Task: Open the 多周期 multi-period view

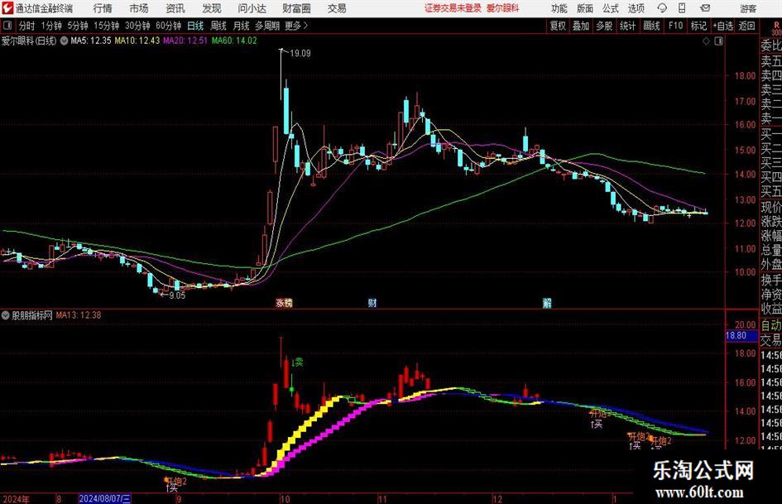Action: [x=267, y=26]
